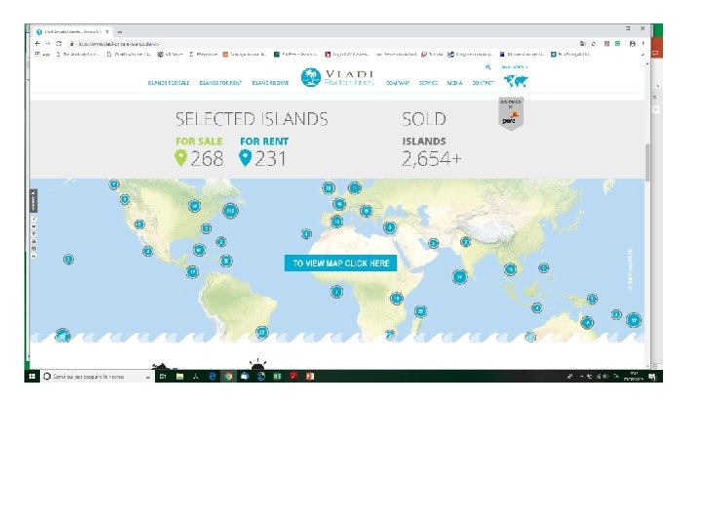Open the Media menu item
Viewport: 702px width, 527px height.
[454, 83]
